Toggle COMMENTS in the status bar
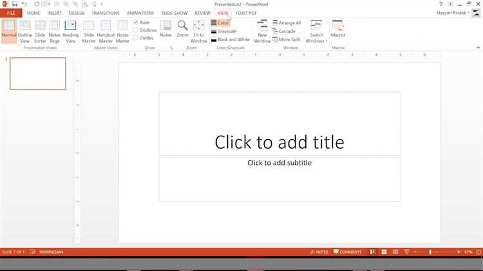This screenshot has width=483, height=271. coord(348,252)
